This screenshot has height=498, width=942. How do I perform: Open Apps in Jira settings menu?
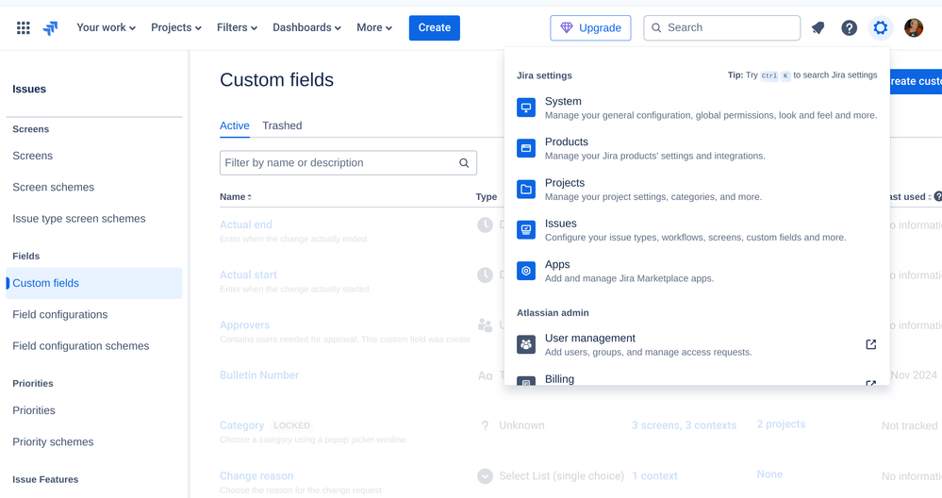click(x=697, y=271)
